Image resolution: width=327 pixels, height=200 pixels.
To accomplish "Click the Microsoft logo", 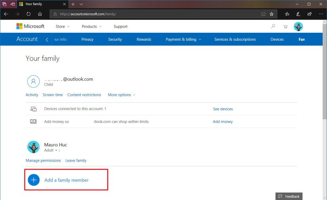I will coord(30,26).
